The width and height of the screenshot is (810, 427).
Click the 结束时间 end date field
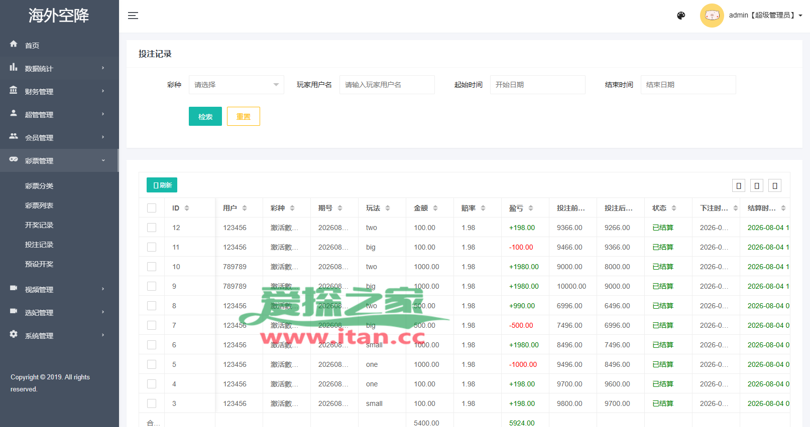click(x=688, y=85)
